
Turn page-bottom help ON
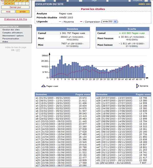pyautogui.click(x=12, y=50)
